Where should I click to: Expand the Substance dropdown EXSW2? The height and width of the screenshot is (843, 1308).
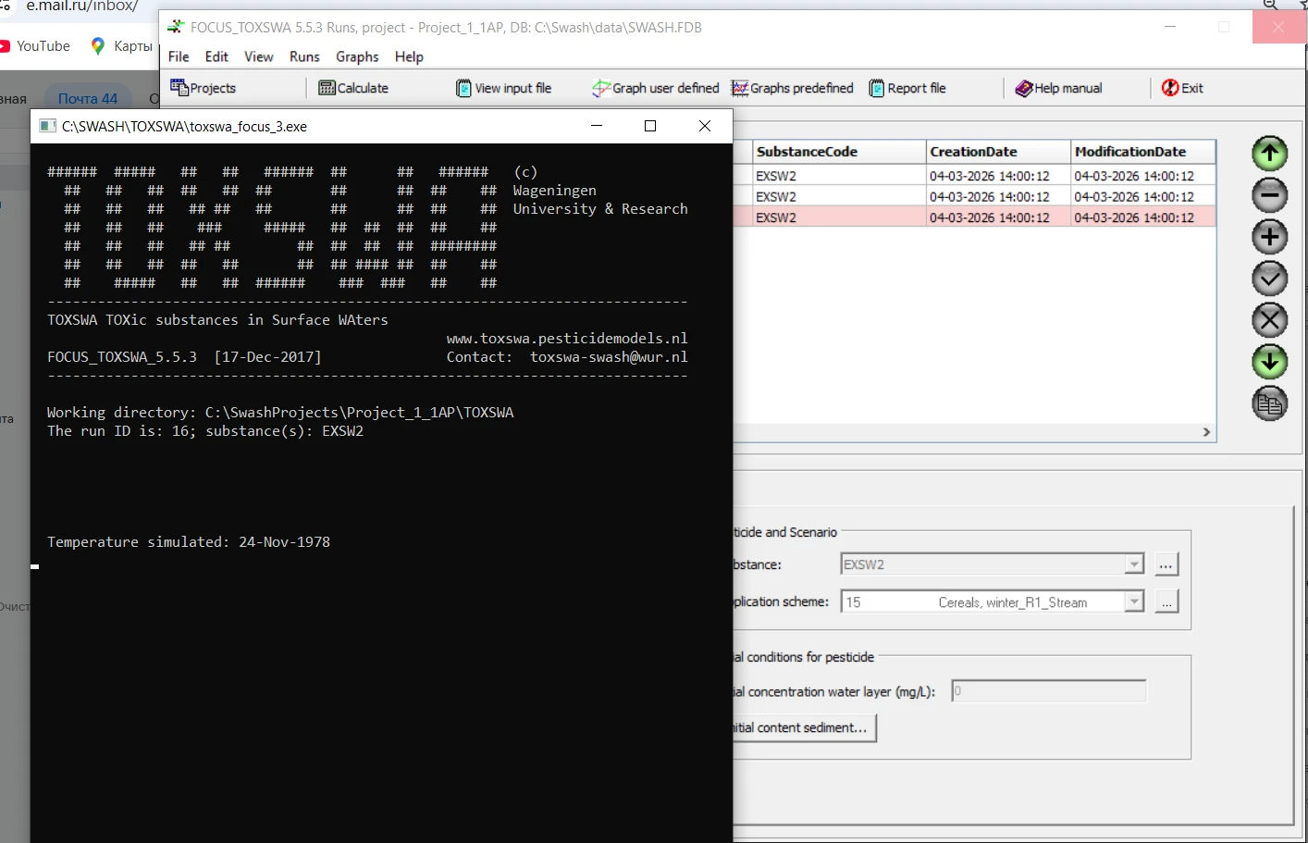tap(1133, 564)
